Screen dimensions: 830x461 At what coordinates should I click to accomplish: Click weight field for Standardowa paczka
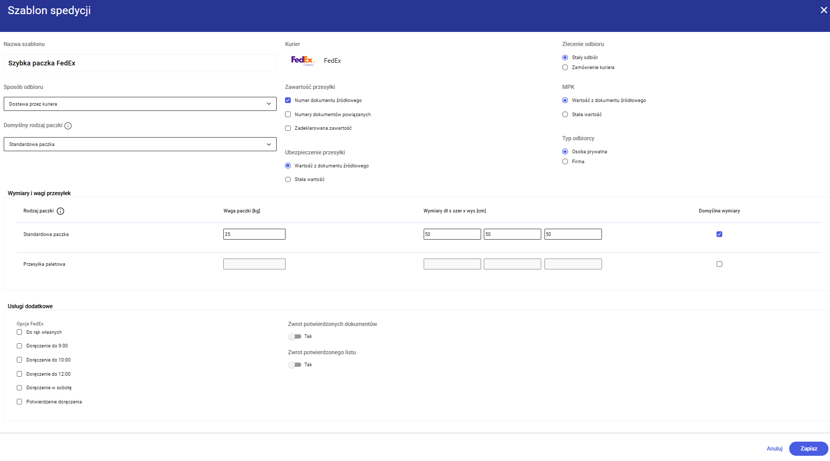click(254, 234)
